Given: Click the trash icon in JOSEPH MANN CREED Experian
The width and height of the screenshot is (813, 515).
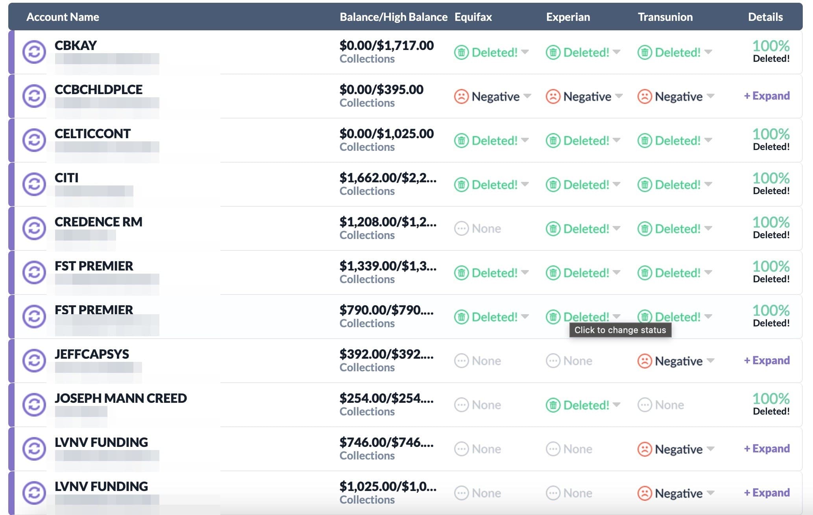Looking at the screenshot, I should tap(553, 405).
